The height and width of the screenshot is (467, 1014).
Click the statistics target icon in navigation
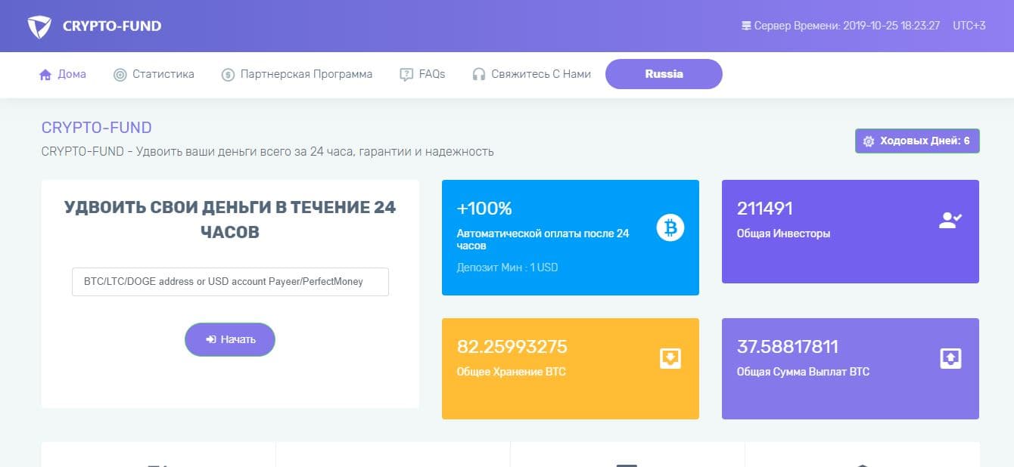click(118, 74)
